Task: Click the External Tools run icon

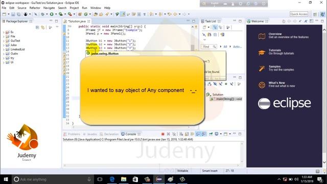Action: tap(70, 14)
